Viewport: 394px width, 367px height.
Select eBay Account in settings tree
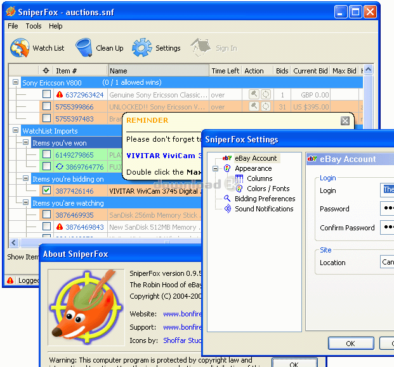256,158
